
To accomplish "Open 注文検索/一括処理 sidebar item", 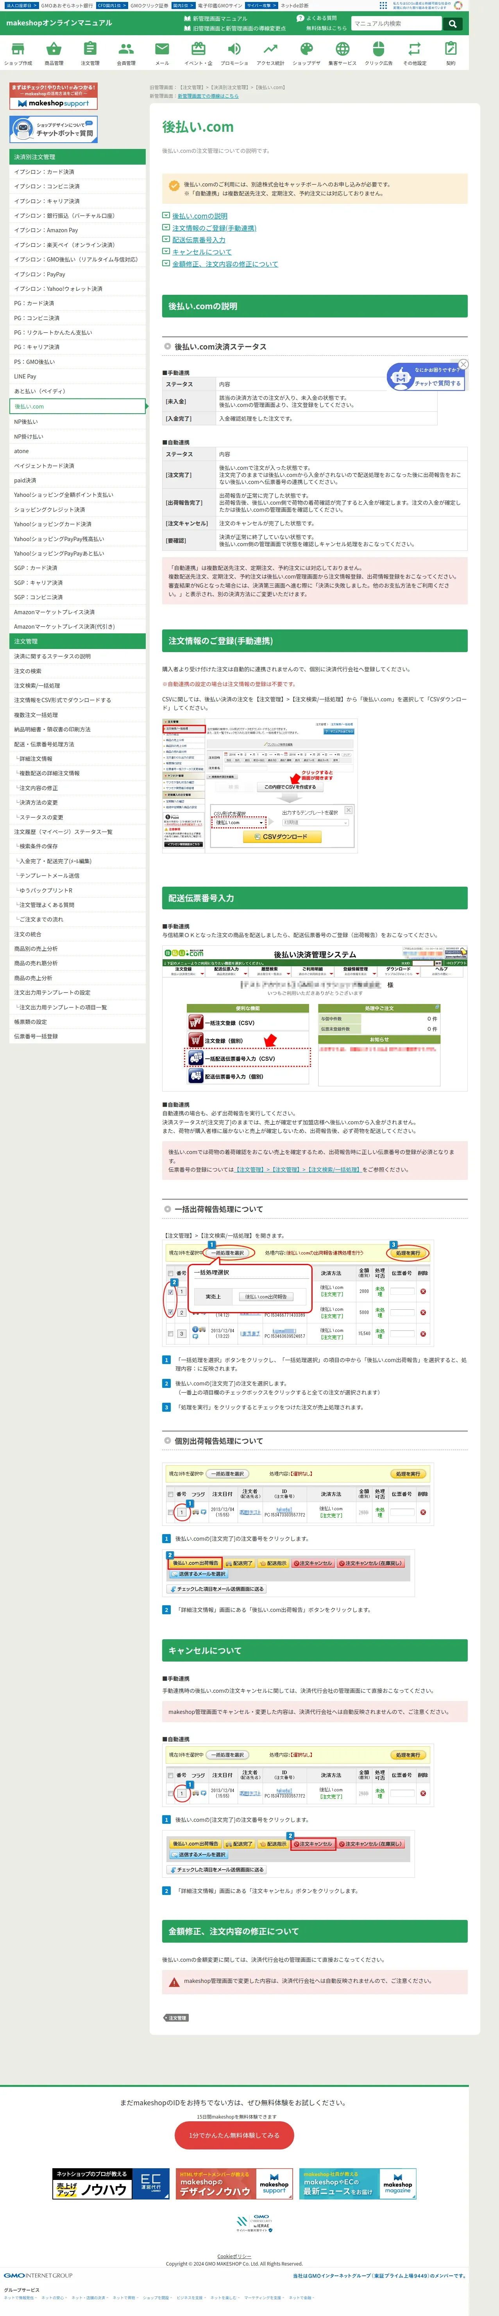I will tap(77, 685).
